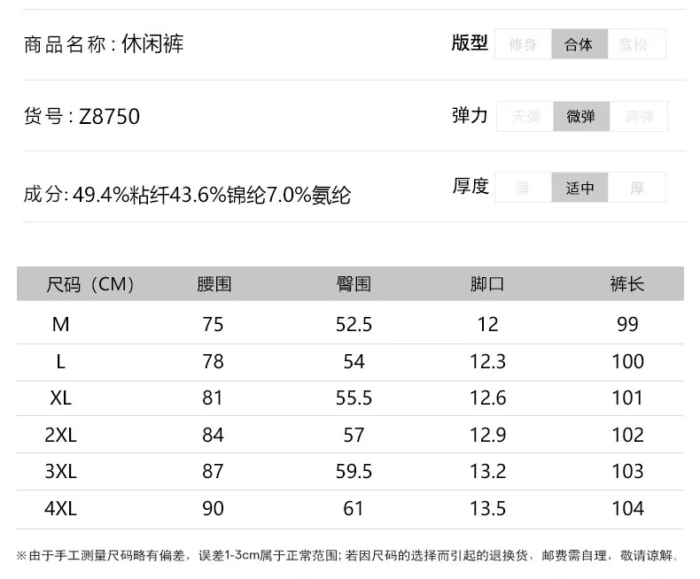Click waist value 75 in M row
Viewport: 700px width, 579px height.
213,324
